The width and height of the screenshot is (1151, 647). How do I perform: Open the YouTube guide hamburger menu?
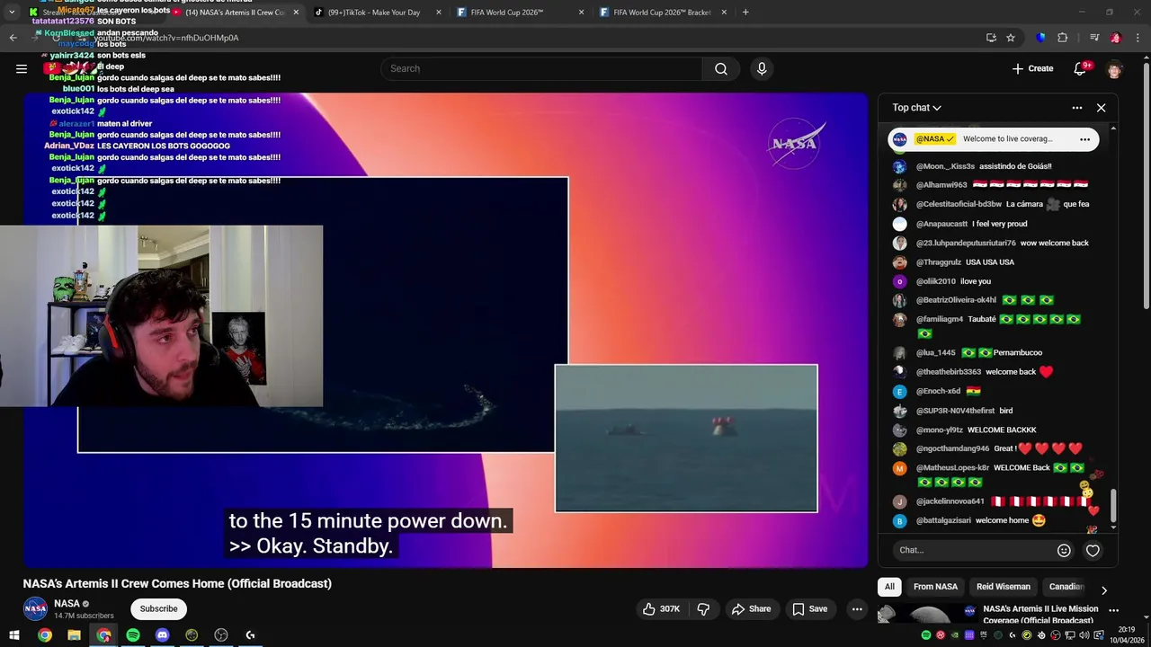click(x=22, y=68)
